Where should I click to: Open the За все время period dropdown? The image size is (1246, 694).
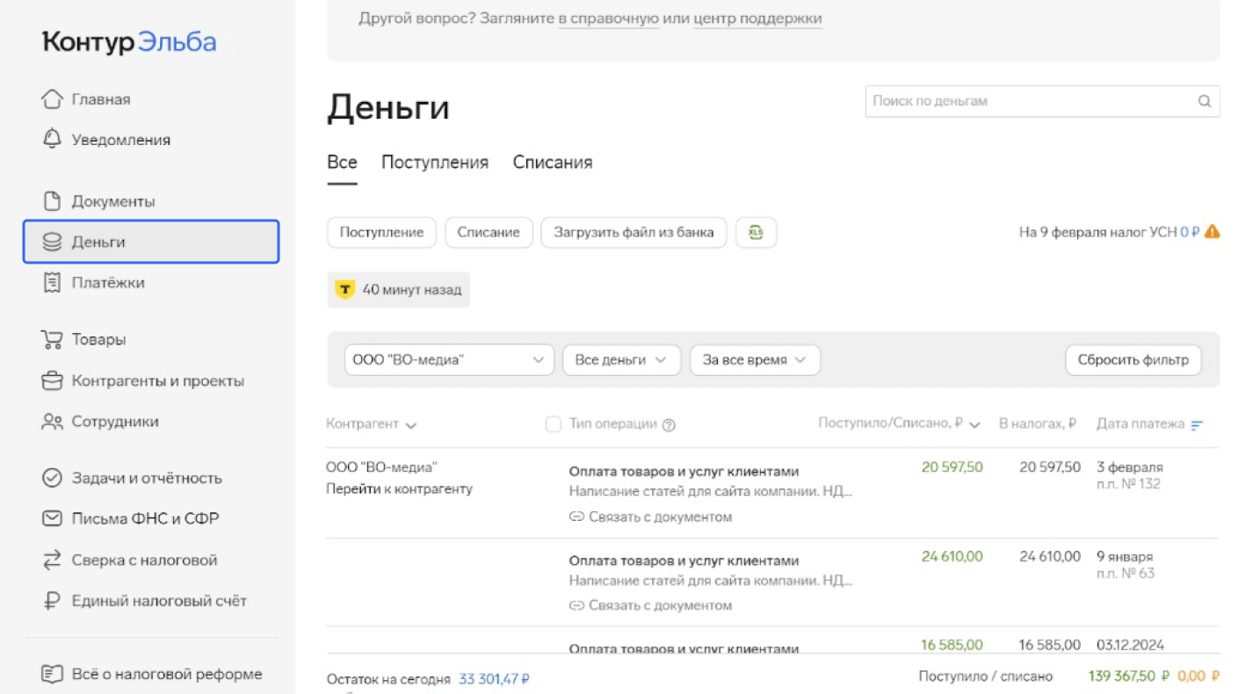pyautogui.click(x=754, y=360)
